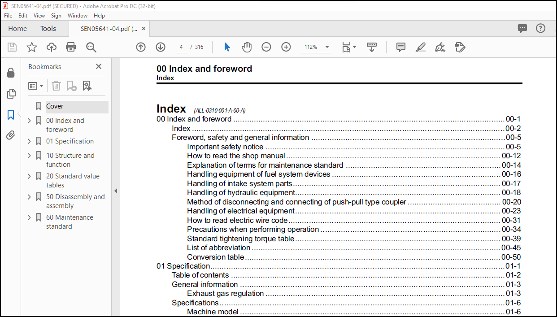This screenshot has width=557, height=317.
Task: Select the Highlight text tool
Action: (421, 47)
